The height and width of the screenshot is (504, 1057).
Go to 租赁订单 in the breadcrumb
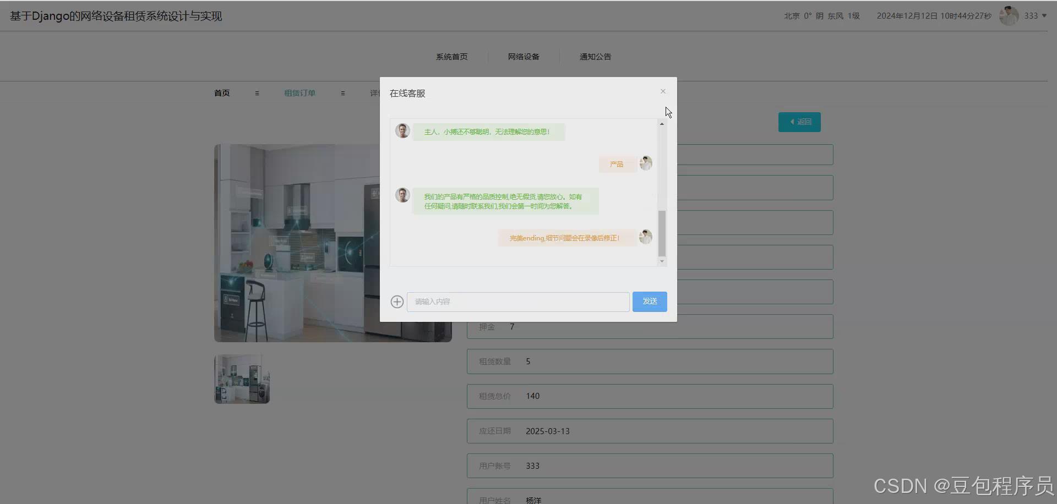point(299,93)
